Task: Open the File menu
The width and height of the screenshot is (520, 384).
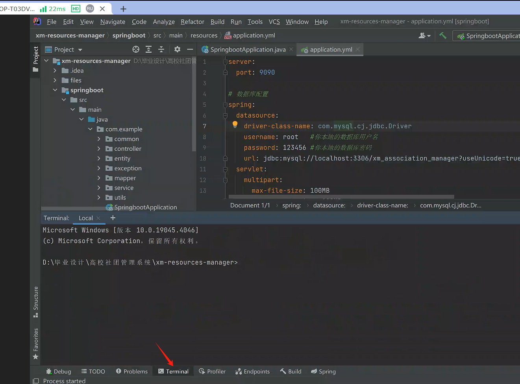Action: click(52, 22)
